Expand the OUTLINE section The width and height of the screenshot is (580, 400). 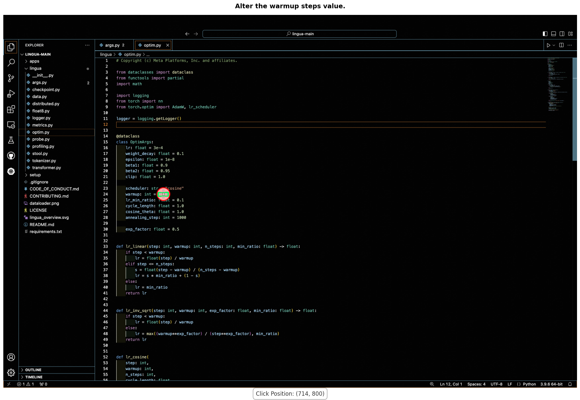click(33, 370)
